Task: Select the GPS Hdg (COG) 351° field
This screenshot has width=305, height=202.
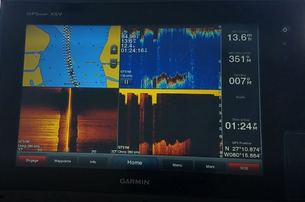Action: [x=240, y=57]
